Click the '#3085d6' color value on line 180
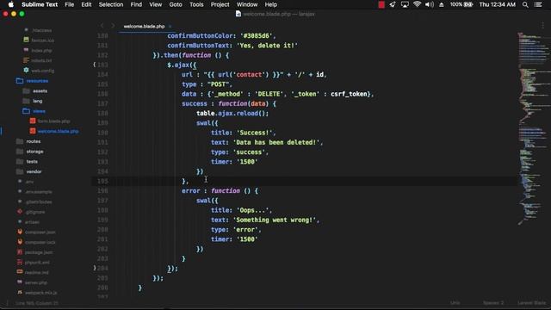551x310 pixels. pyautogui.click(x=257, y=36)
